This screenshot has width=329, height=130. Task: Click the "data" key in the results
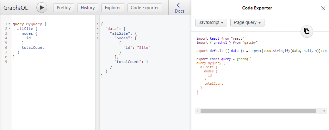pyautogui.click(x=112, y=29)
